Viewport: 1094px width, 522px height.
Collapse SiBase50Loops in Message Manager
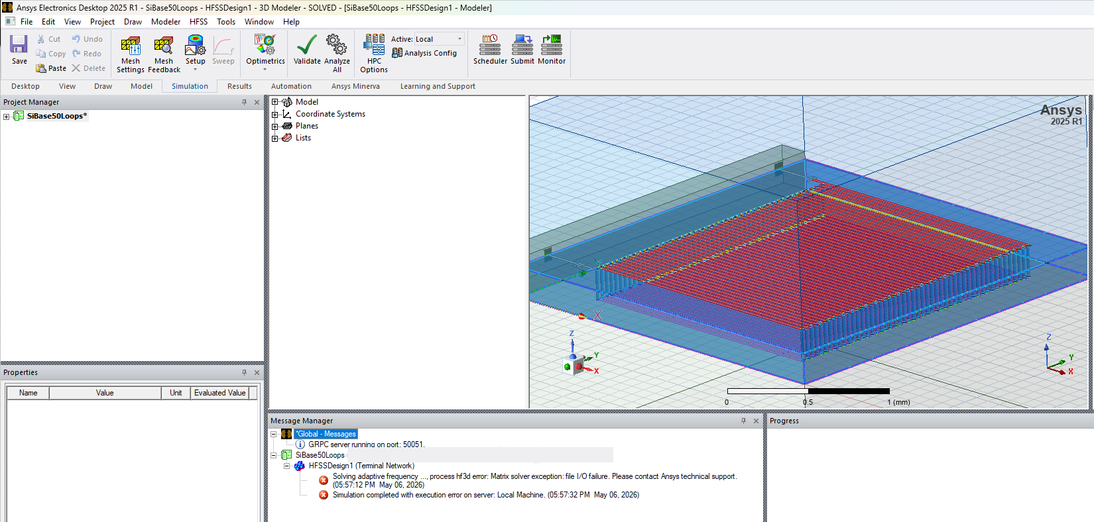(x=274, y=456)
